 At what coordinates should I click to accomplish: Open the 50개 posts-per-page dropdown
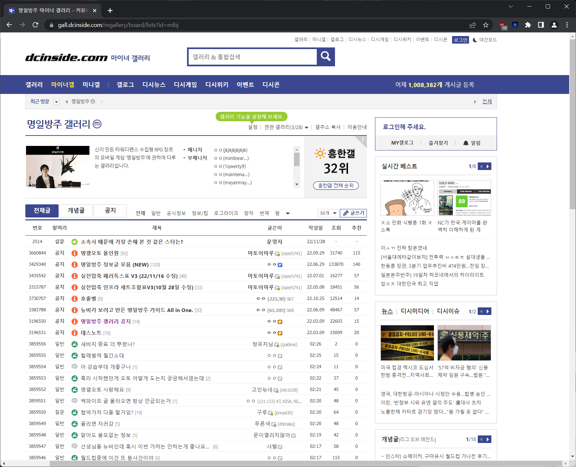[x=328, y=213]
